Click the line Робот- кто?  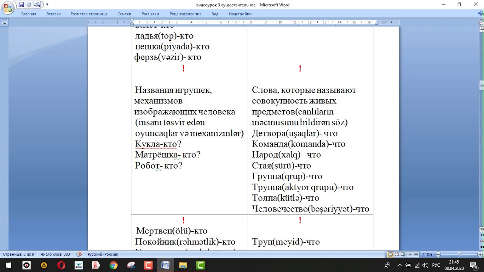(x=158, y=165)
